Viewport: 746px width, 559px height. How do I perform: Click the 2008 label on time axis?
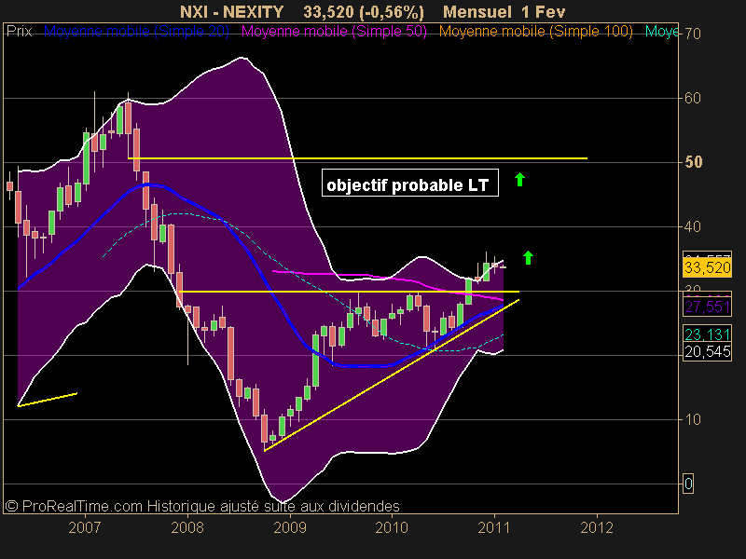pos(187,527)
